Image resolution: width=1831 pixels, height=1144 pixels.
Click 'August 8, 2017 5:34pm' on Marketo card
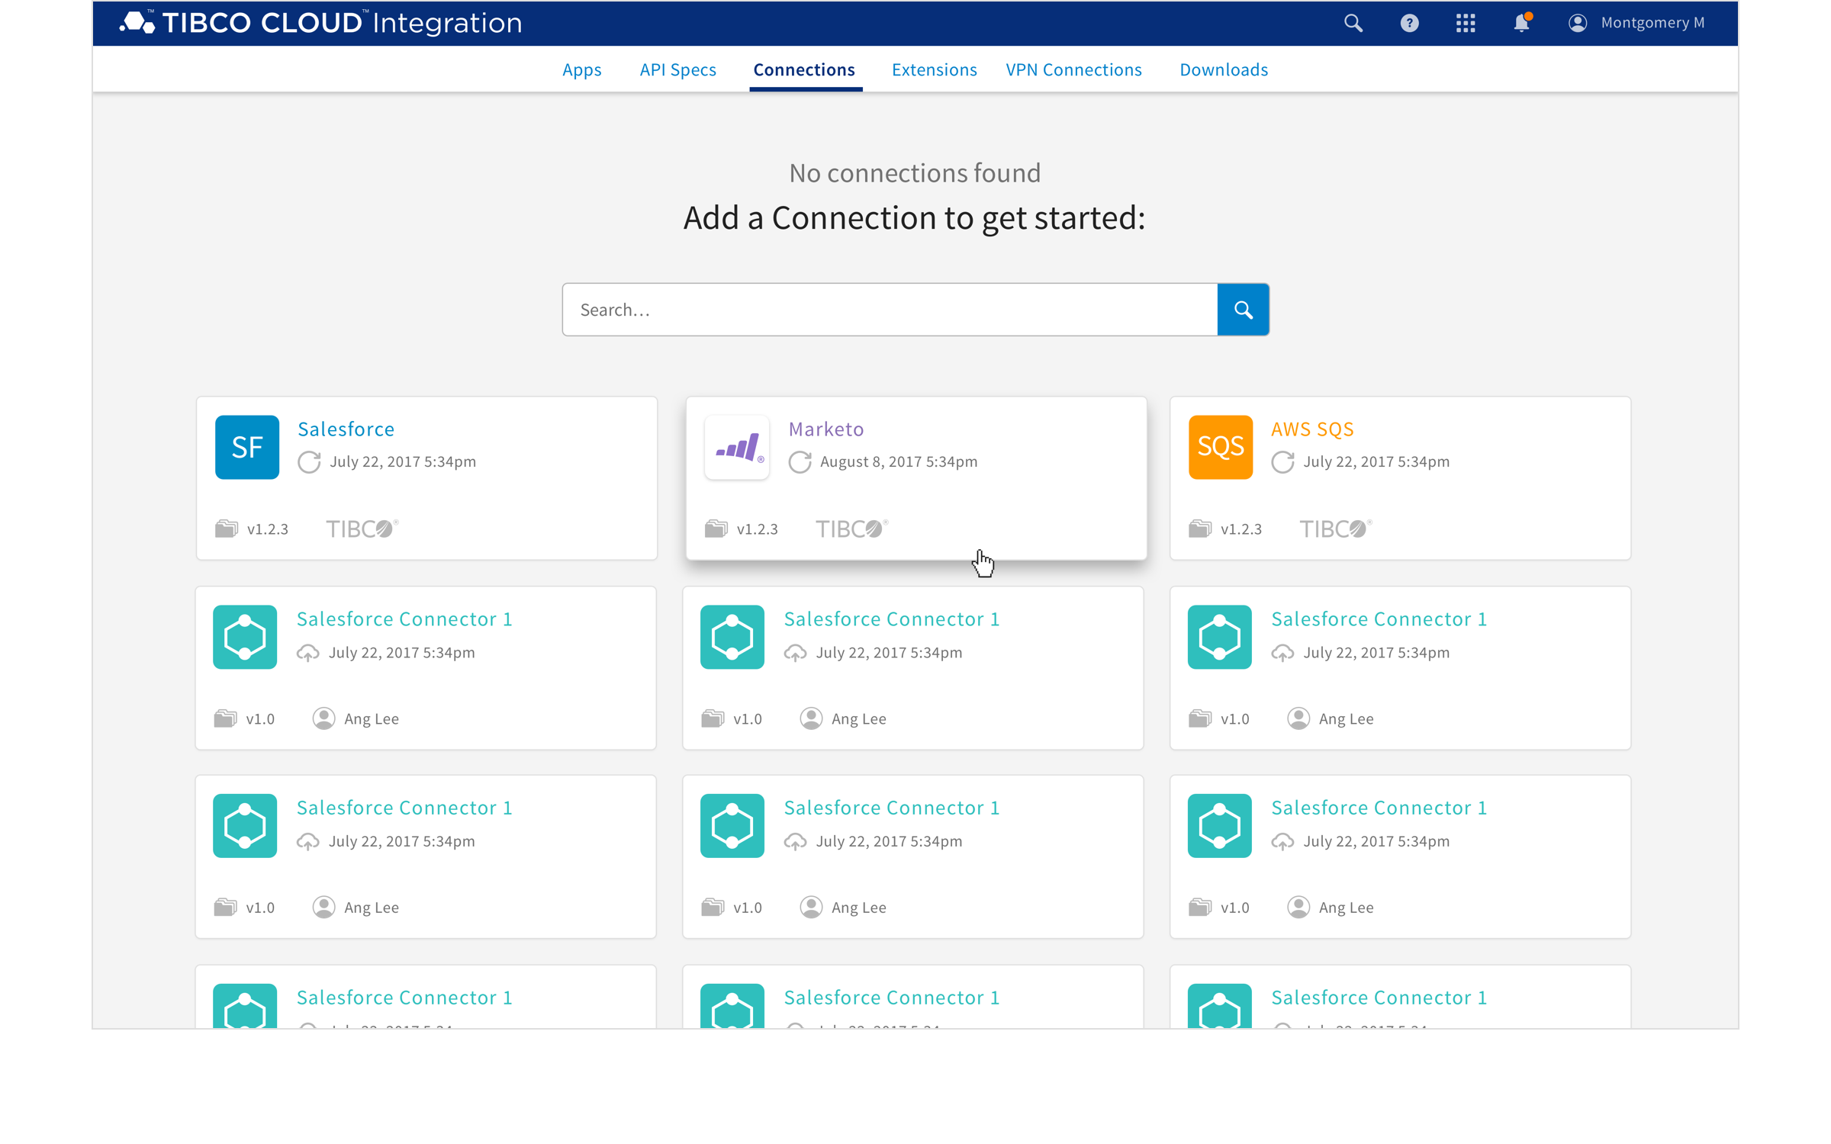click(x=899, y=462)
